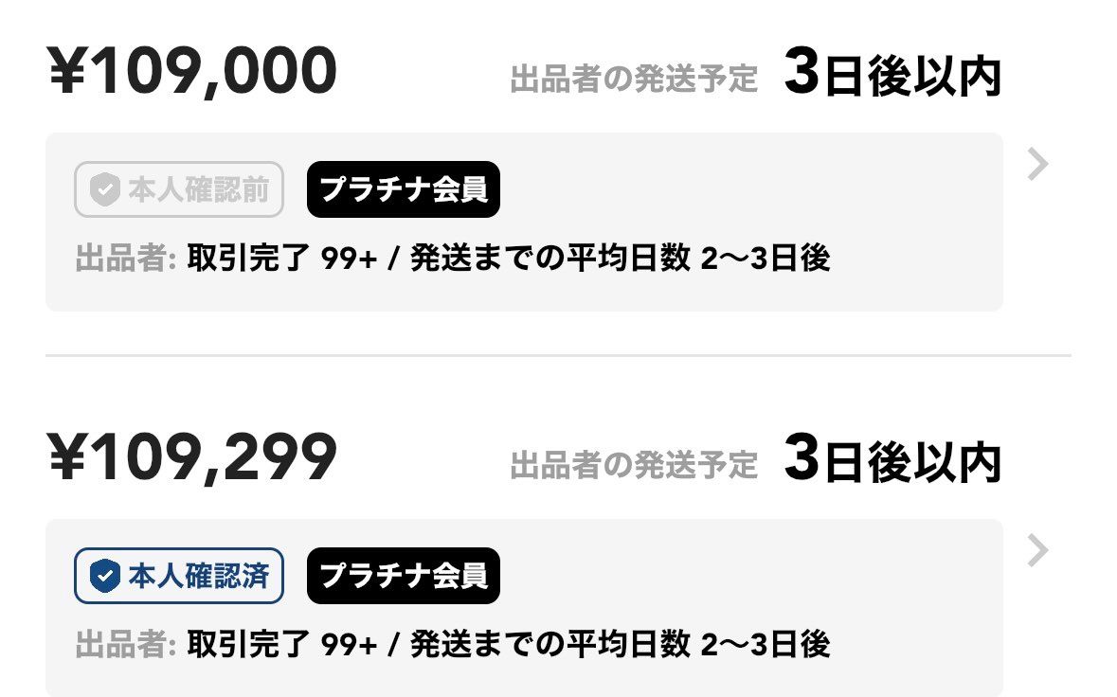Tap プラチナ会員 badge next to 本人確認済

[404, 576]
